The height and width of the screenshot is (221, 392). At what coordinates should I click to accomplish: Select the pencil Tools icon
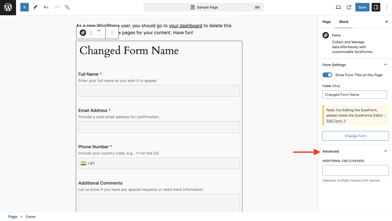[x=35, y=7]
